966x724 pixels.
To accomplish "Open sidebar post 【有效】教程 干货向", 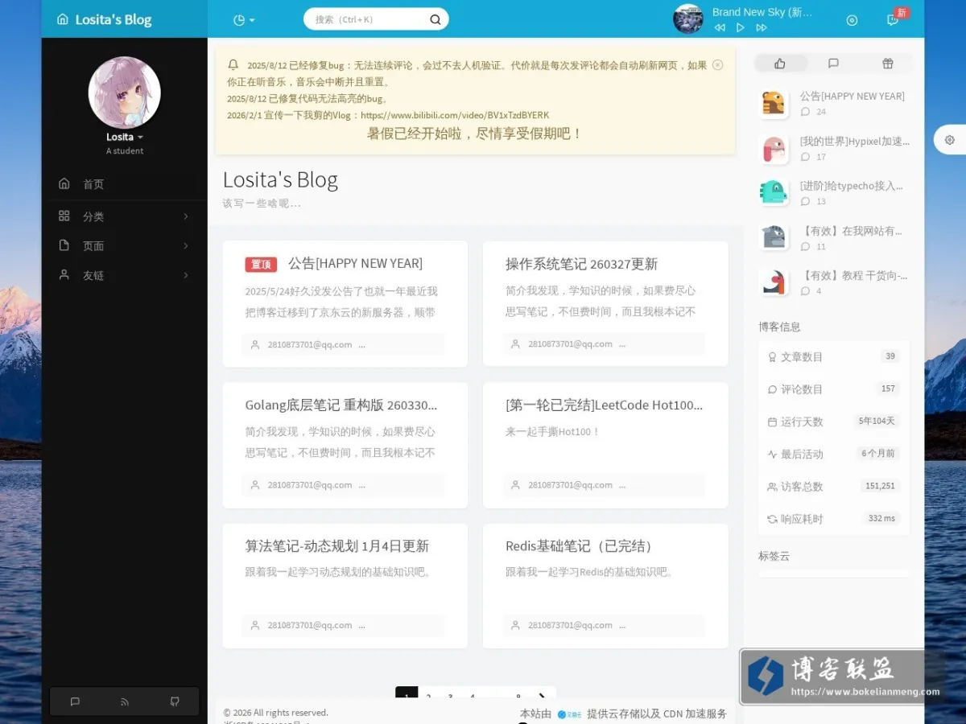I will coord(854,275).
